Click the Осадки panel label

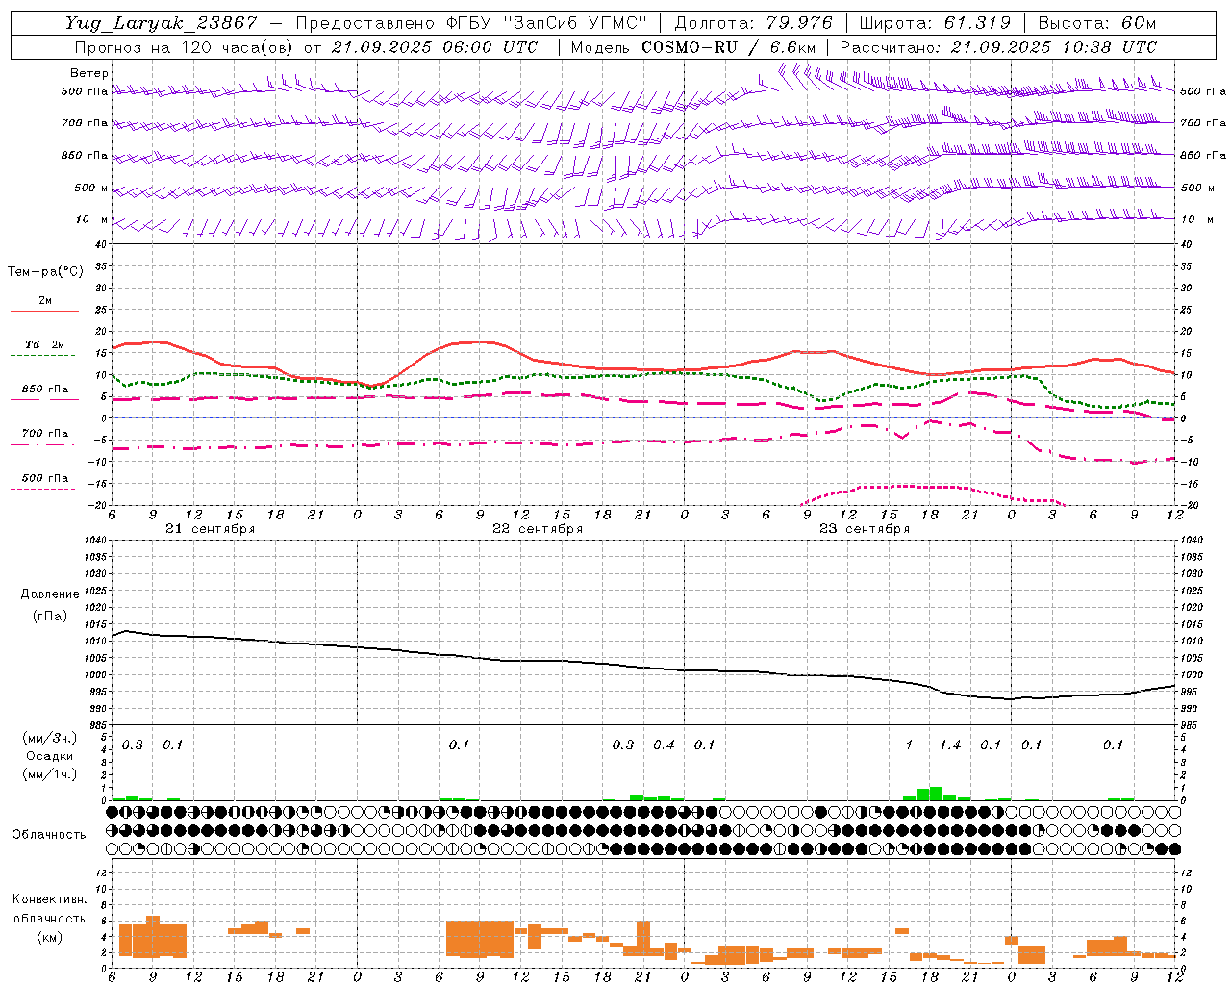point(50,756)
